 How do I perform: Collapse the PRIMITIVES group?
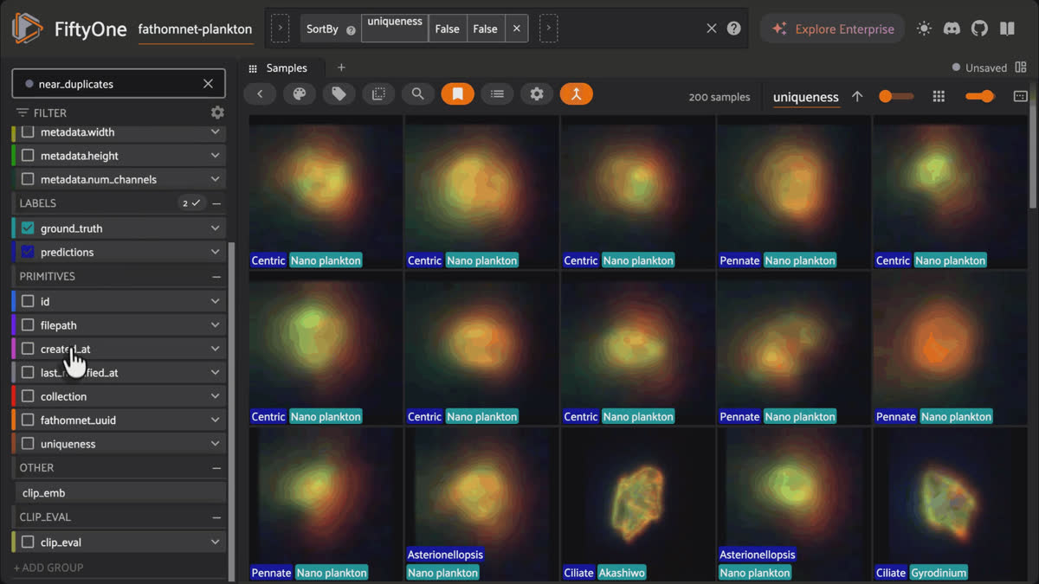click(x=216, y=277)
